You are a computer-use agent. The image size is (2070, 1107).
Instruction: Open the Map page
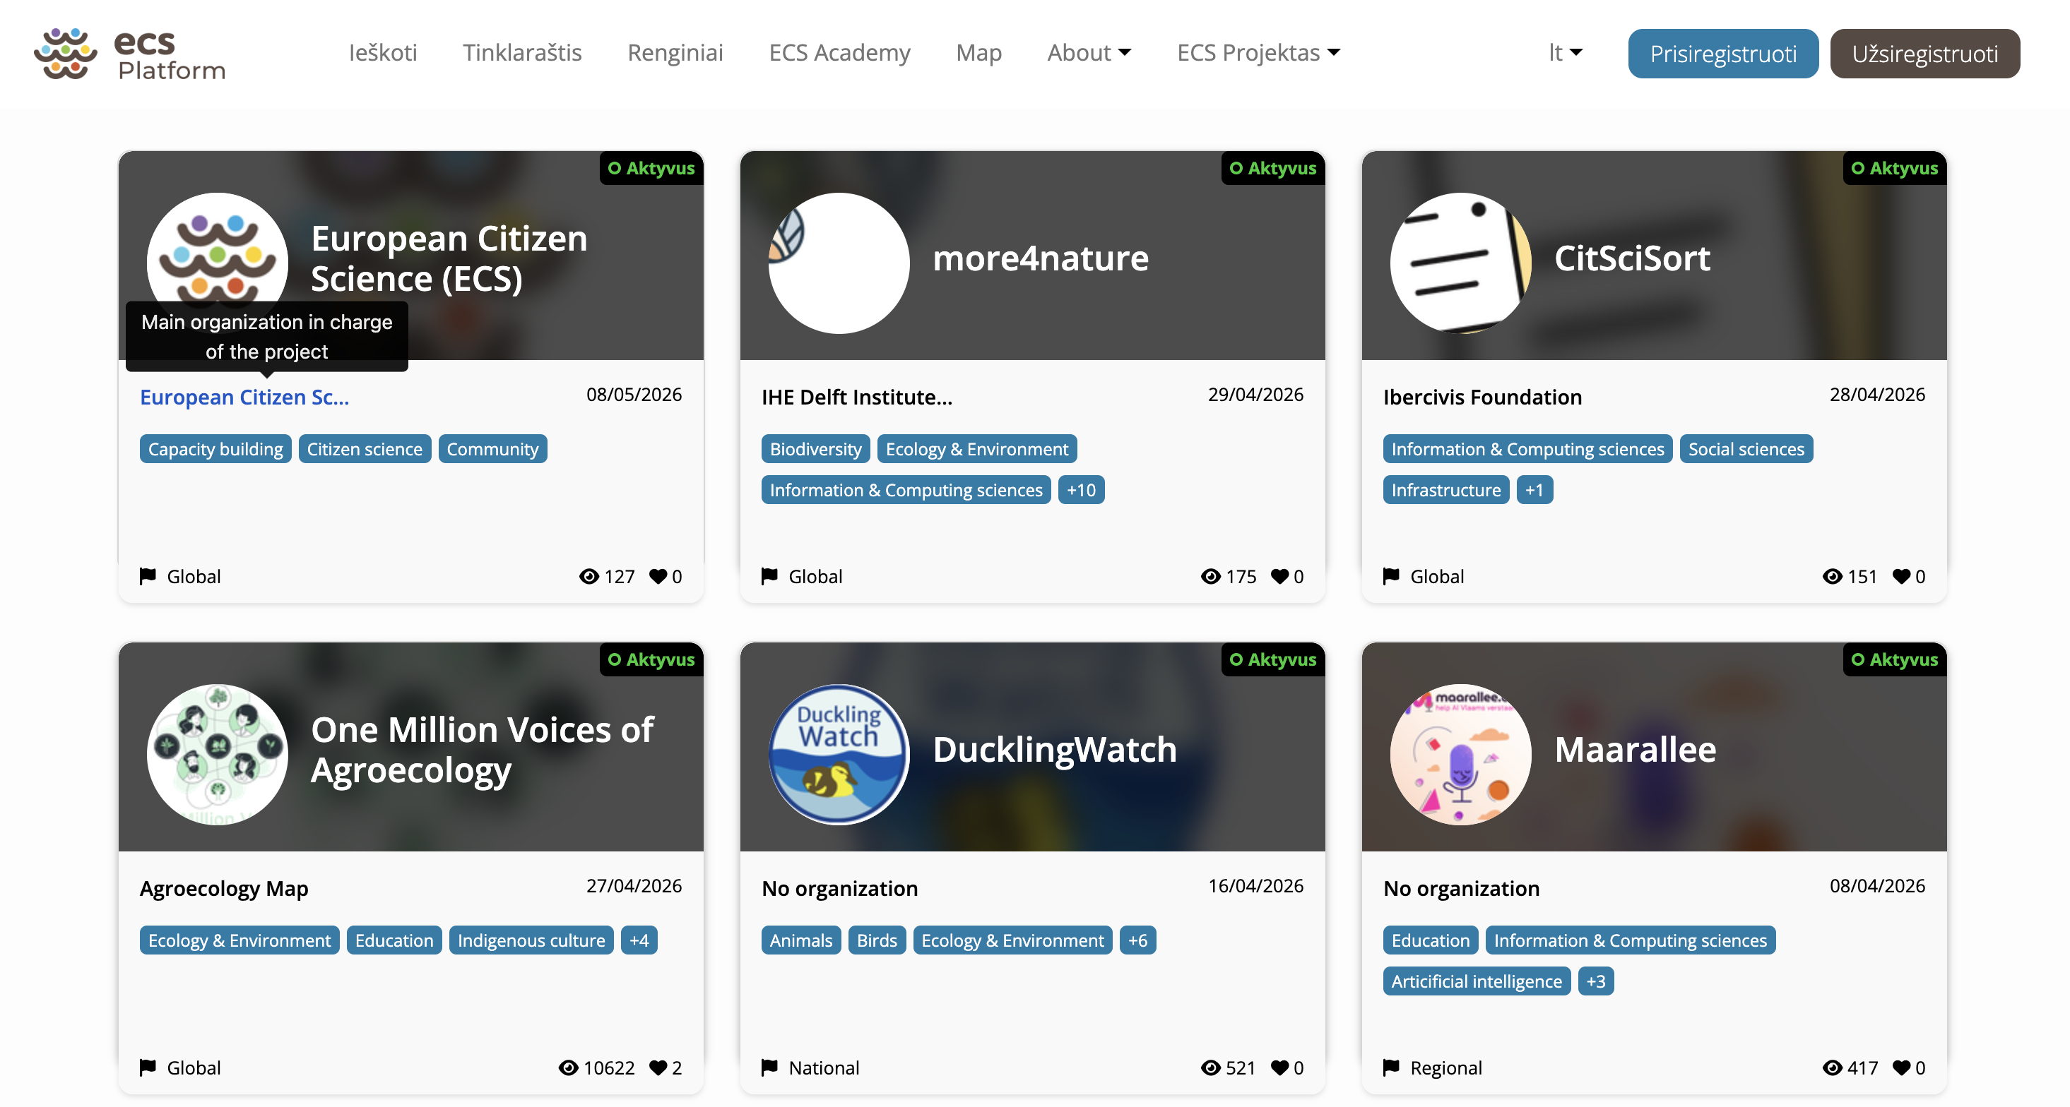(978, 53)
